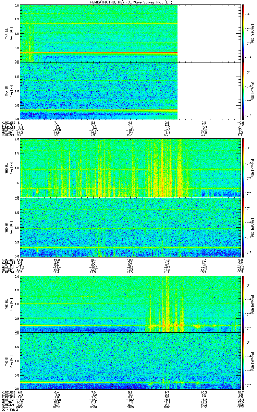Click the hhmm time axis label
257x412 pixels.
[6, 407]
